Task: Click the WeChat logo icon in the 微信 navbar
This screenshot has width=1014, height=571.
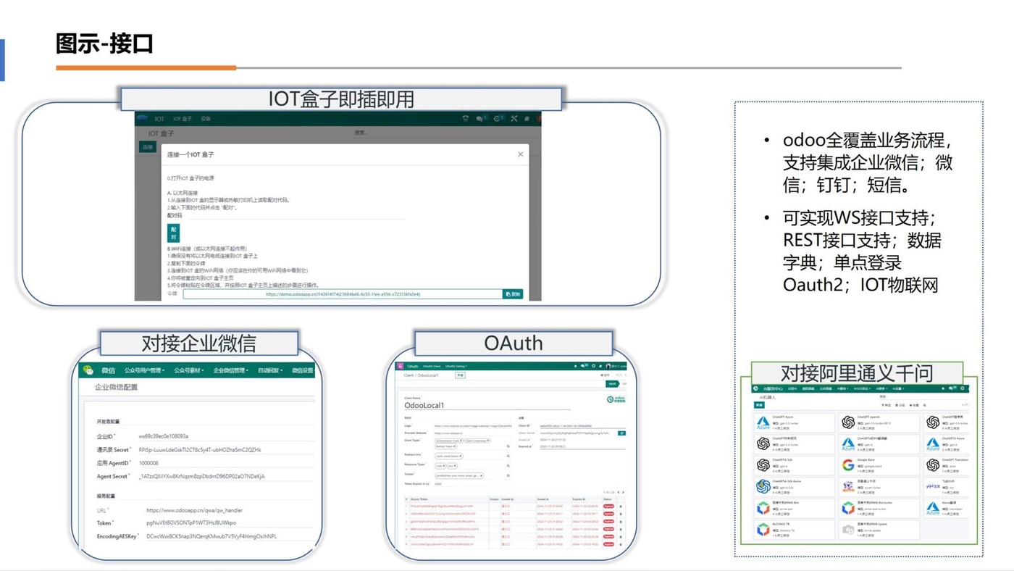Action: (x=88, y=370)
